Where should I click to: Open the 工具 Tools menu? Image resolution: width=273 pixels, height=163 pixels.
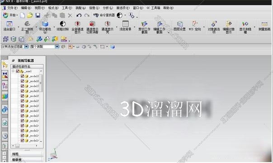pos(67,8)
